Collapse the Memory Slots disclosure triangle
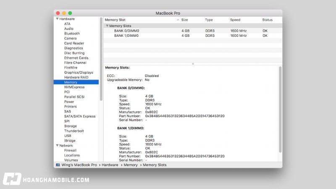This screenshot has width=336, height=189. click(107, 26)
